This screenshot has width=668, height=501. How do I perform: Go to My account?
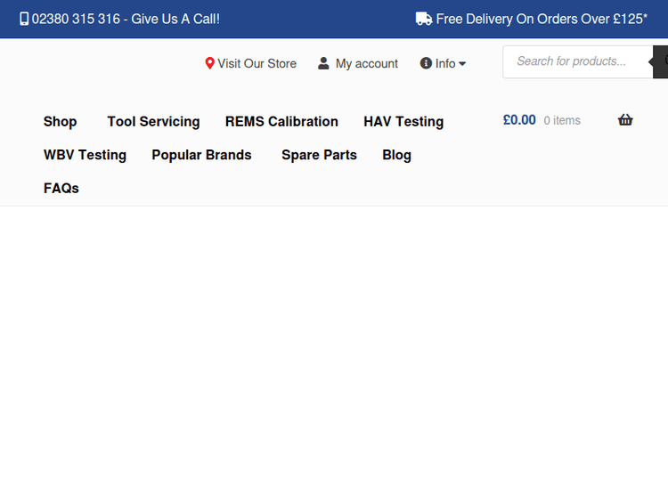[367, 63]
